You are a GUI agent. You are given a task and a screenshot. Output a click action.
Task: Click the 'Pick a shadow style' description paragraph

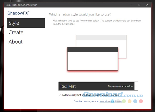[97, 22]
